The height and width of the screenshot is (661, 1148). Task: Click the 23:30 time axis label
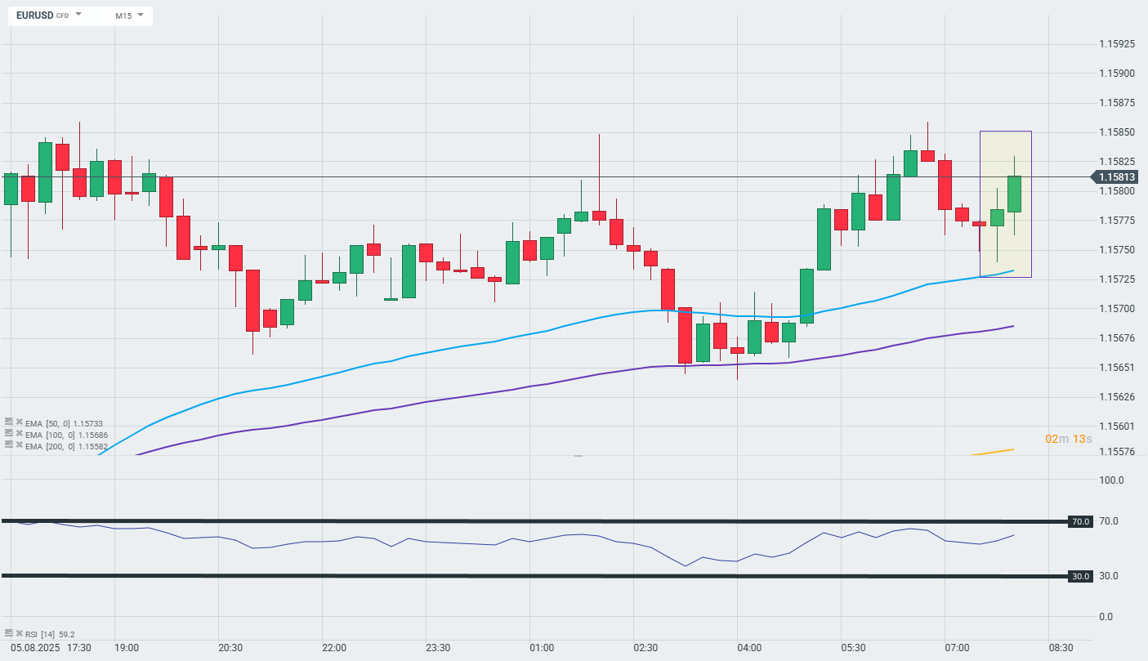[x=438, y=648]
